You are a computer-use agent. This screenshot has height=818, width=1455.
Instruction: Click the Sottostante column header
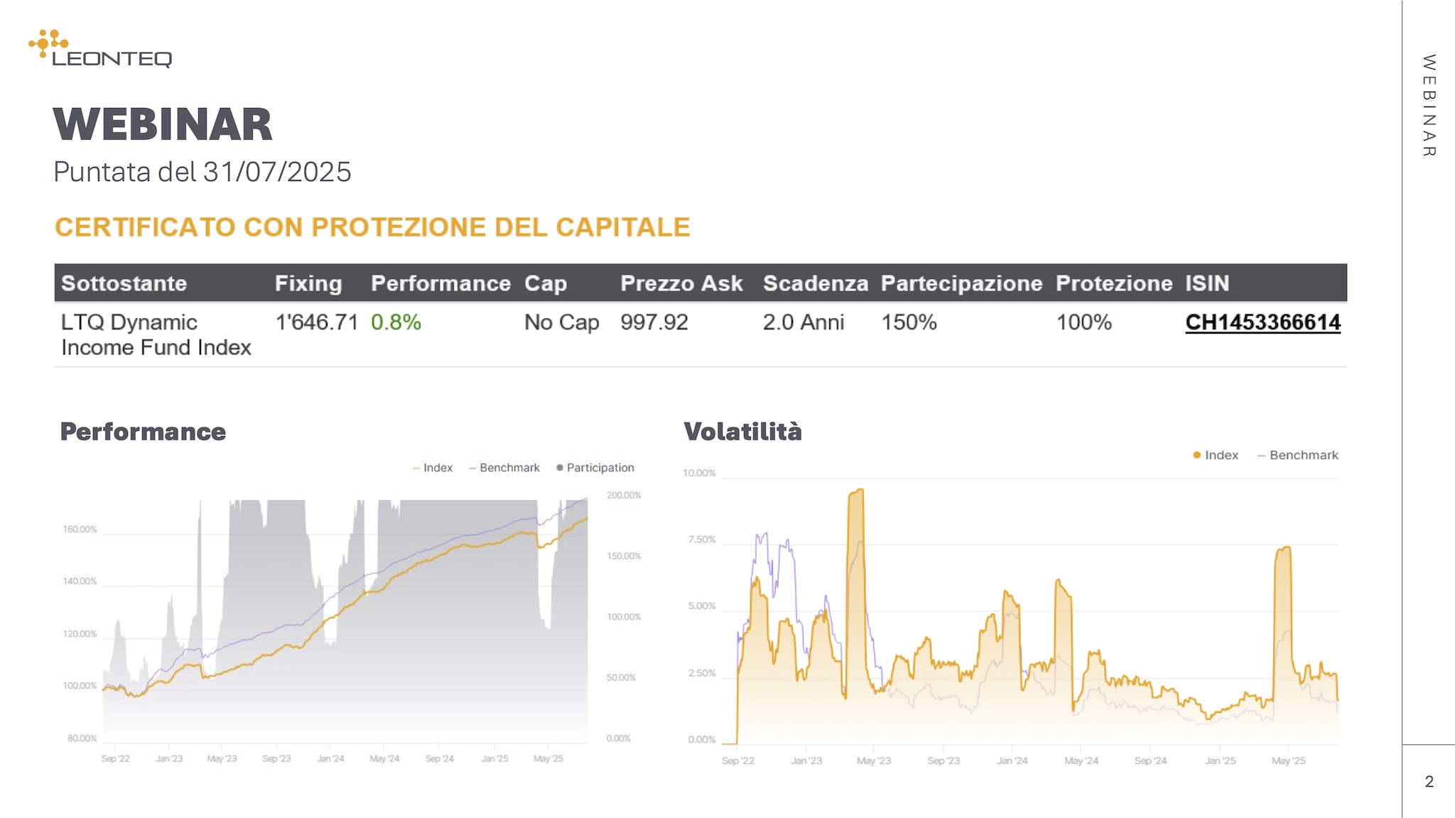124,283
